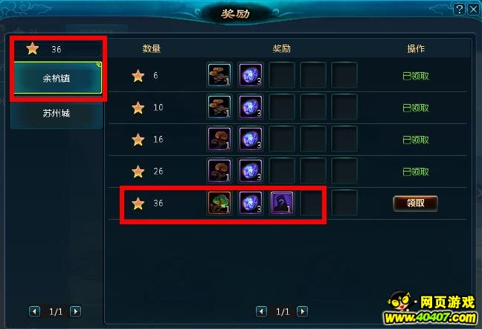Click the 领取 claim button

pyautogui.click(x=415, y=203)
